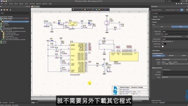188x106 pixels.
Task: Select PCB_Project_1.PrjPcb in the project tree
Action: coord(7,18)
